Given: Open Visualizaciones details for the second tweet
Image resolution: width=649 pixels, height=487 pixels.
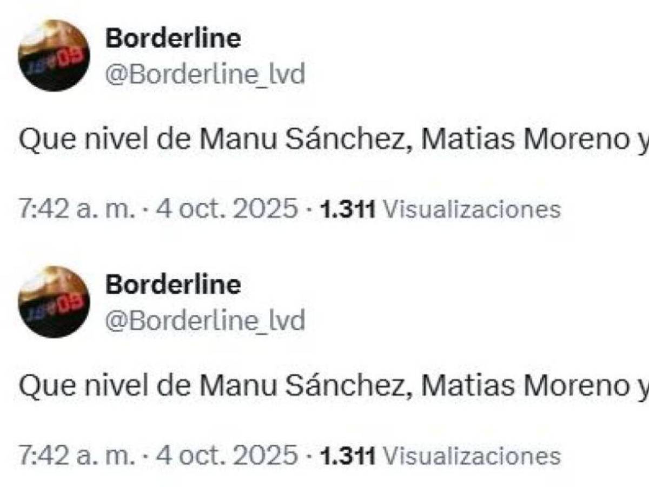Looking at the screenshot, I should point(468,453).
